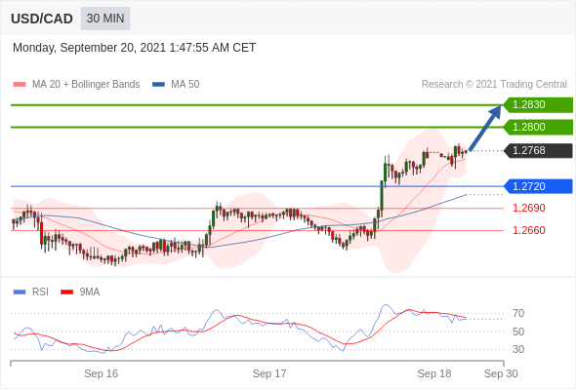Select the 1.2720 blue pivot label

[538, 186]
